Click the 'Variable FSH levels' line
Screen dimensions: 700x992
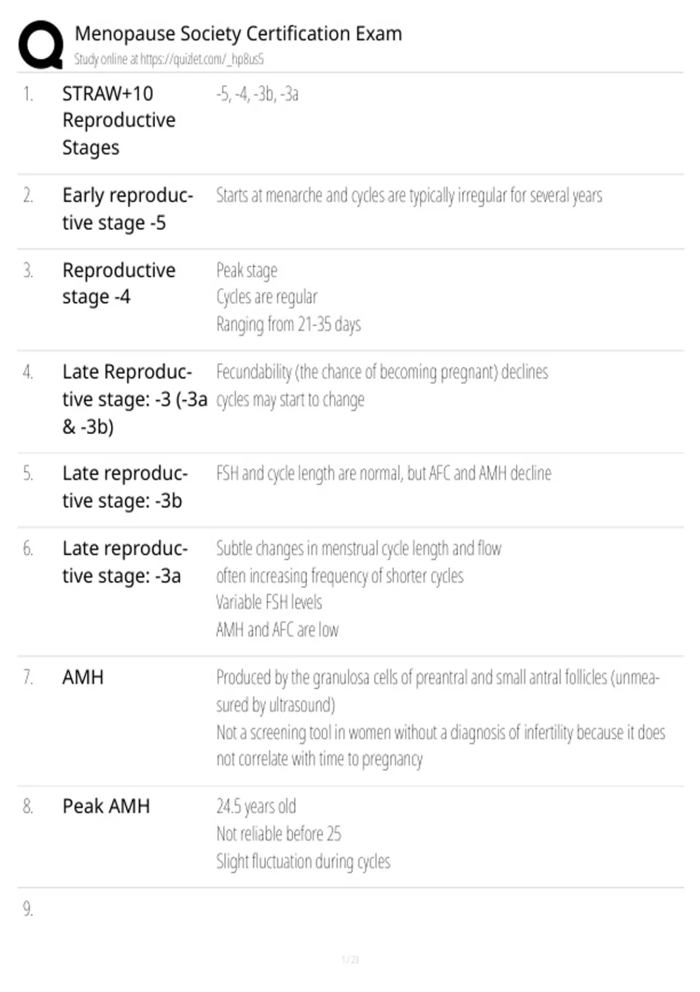click(x=269, y=602)
